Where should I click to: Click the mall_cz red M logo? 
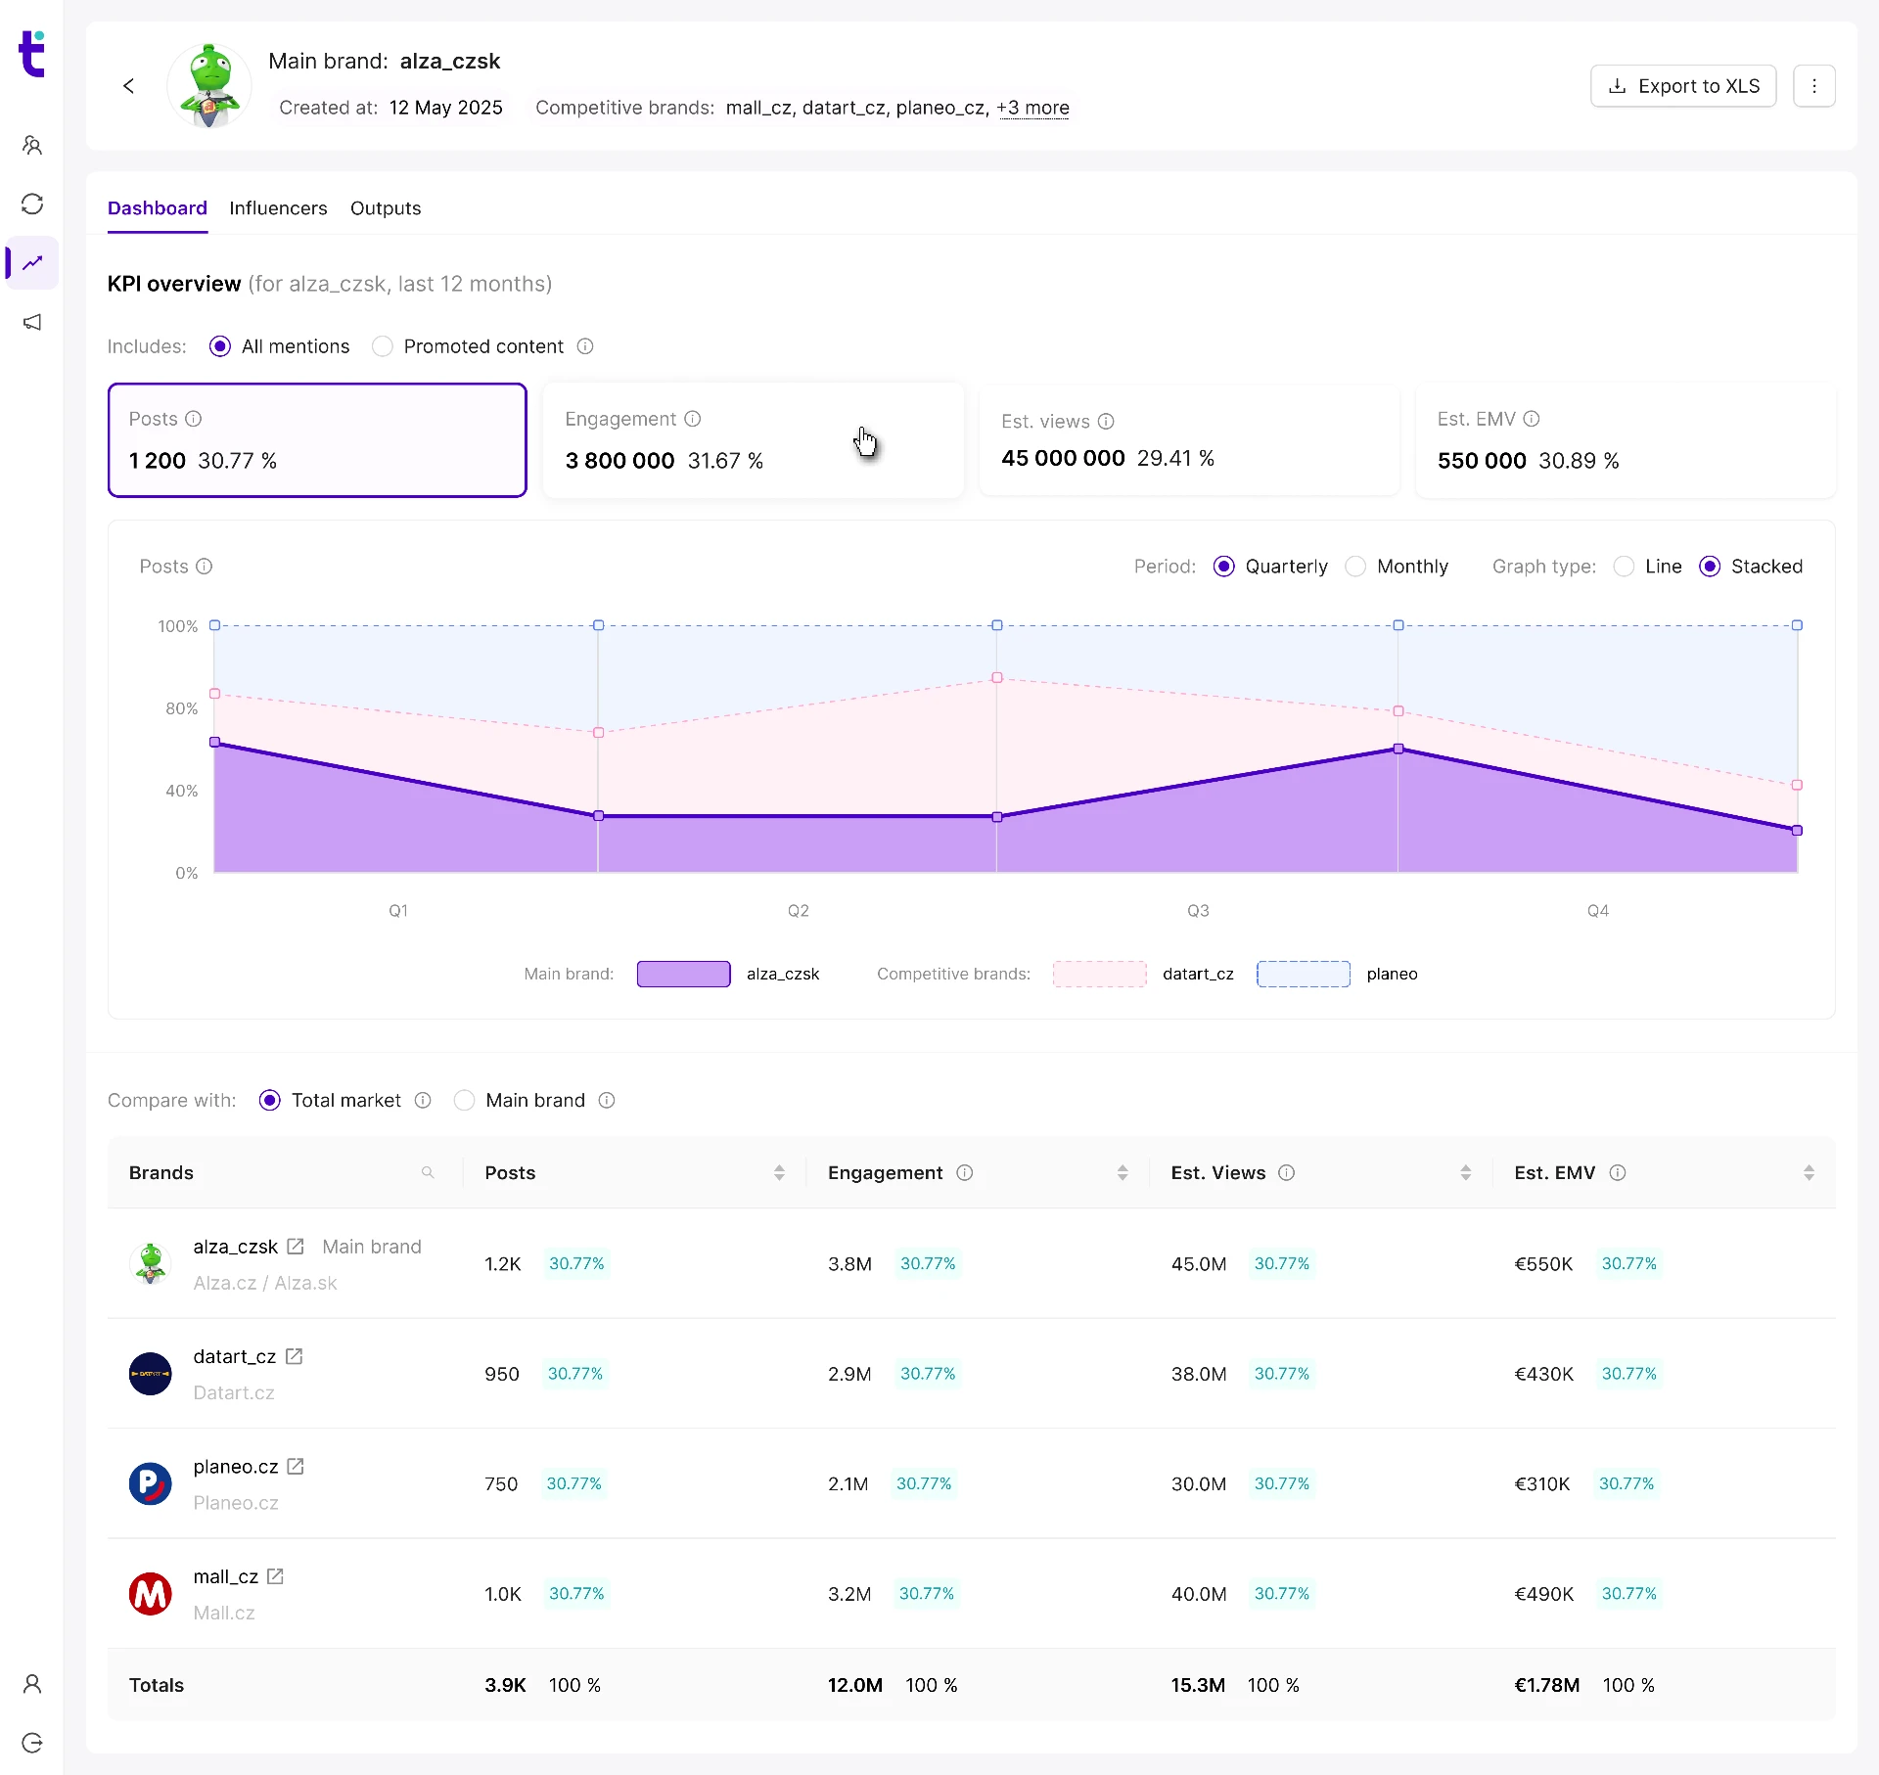151,1594
